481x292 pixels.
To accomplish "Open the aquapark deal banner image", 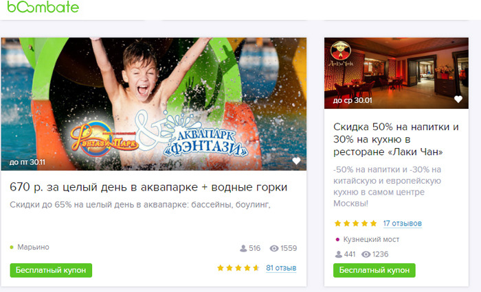I will pos(154,104).
